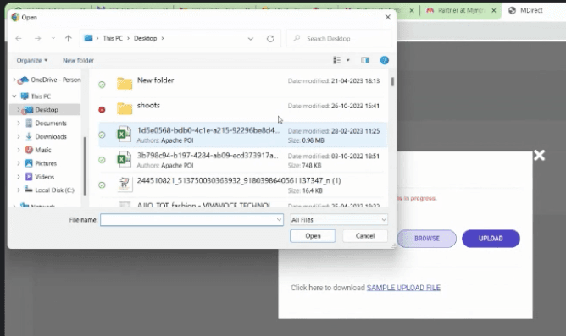Collapse the This PC tree node

[14, 96]
